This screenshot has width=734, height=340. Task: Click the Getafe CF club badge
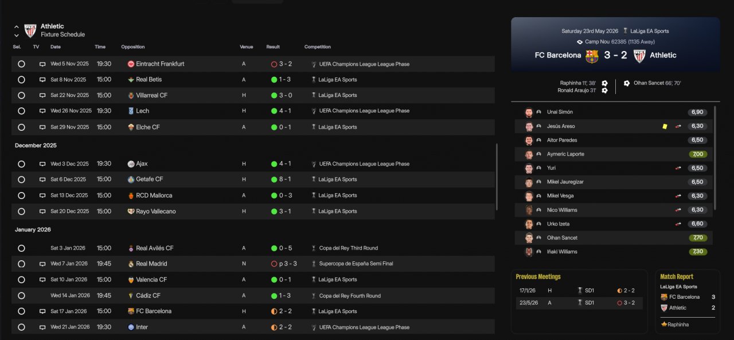[x=131, y=179]
